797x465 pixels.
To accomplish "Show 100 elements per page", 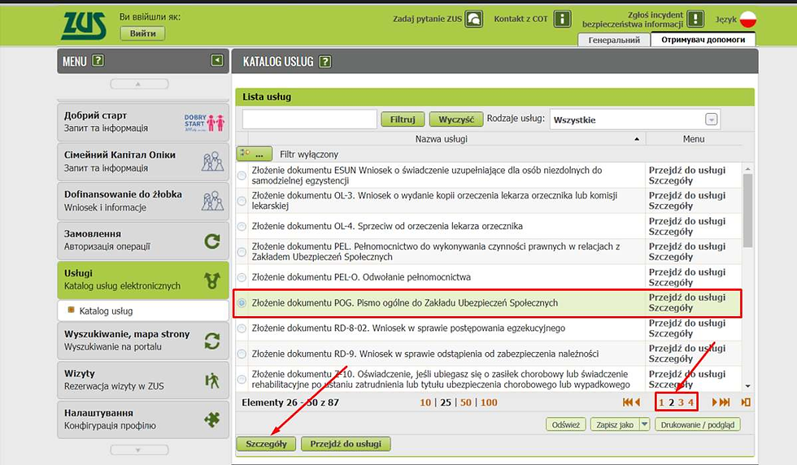I will 489,402.
